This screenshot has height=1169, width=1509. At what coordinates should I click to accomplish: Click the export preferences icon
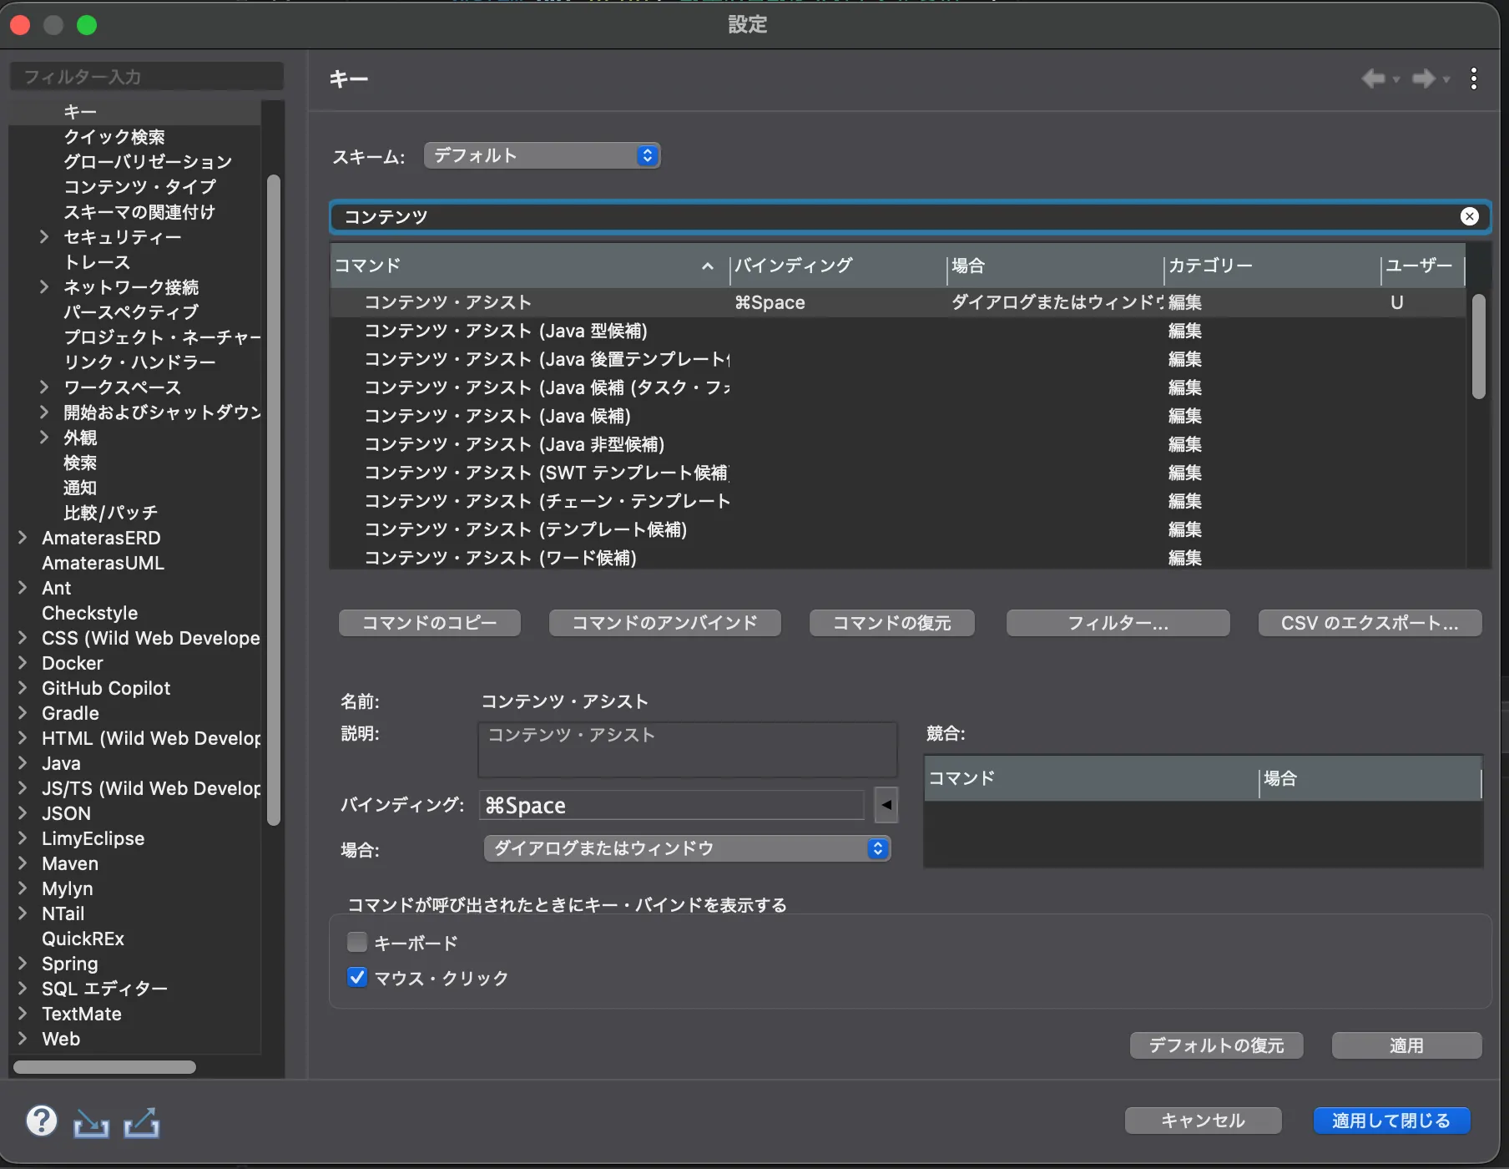tap(141, 1122)
